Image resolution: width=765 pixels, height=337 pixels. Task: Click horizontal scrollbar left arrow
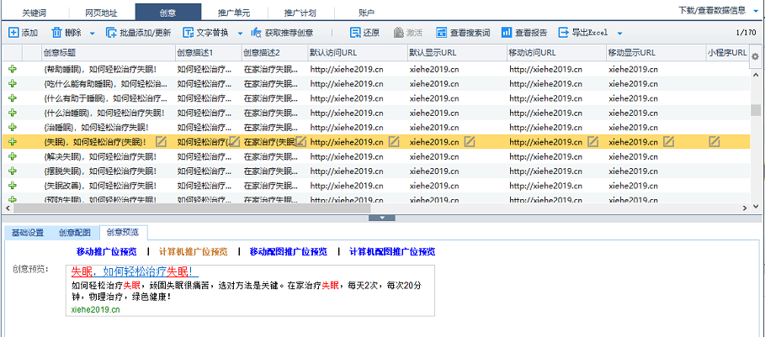(x=7, y=208)
